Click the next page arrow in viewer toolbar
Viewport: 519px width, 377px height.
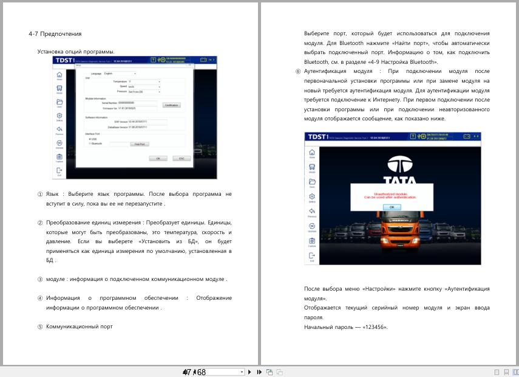click(249, 372)
